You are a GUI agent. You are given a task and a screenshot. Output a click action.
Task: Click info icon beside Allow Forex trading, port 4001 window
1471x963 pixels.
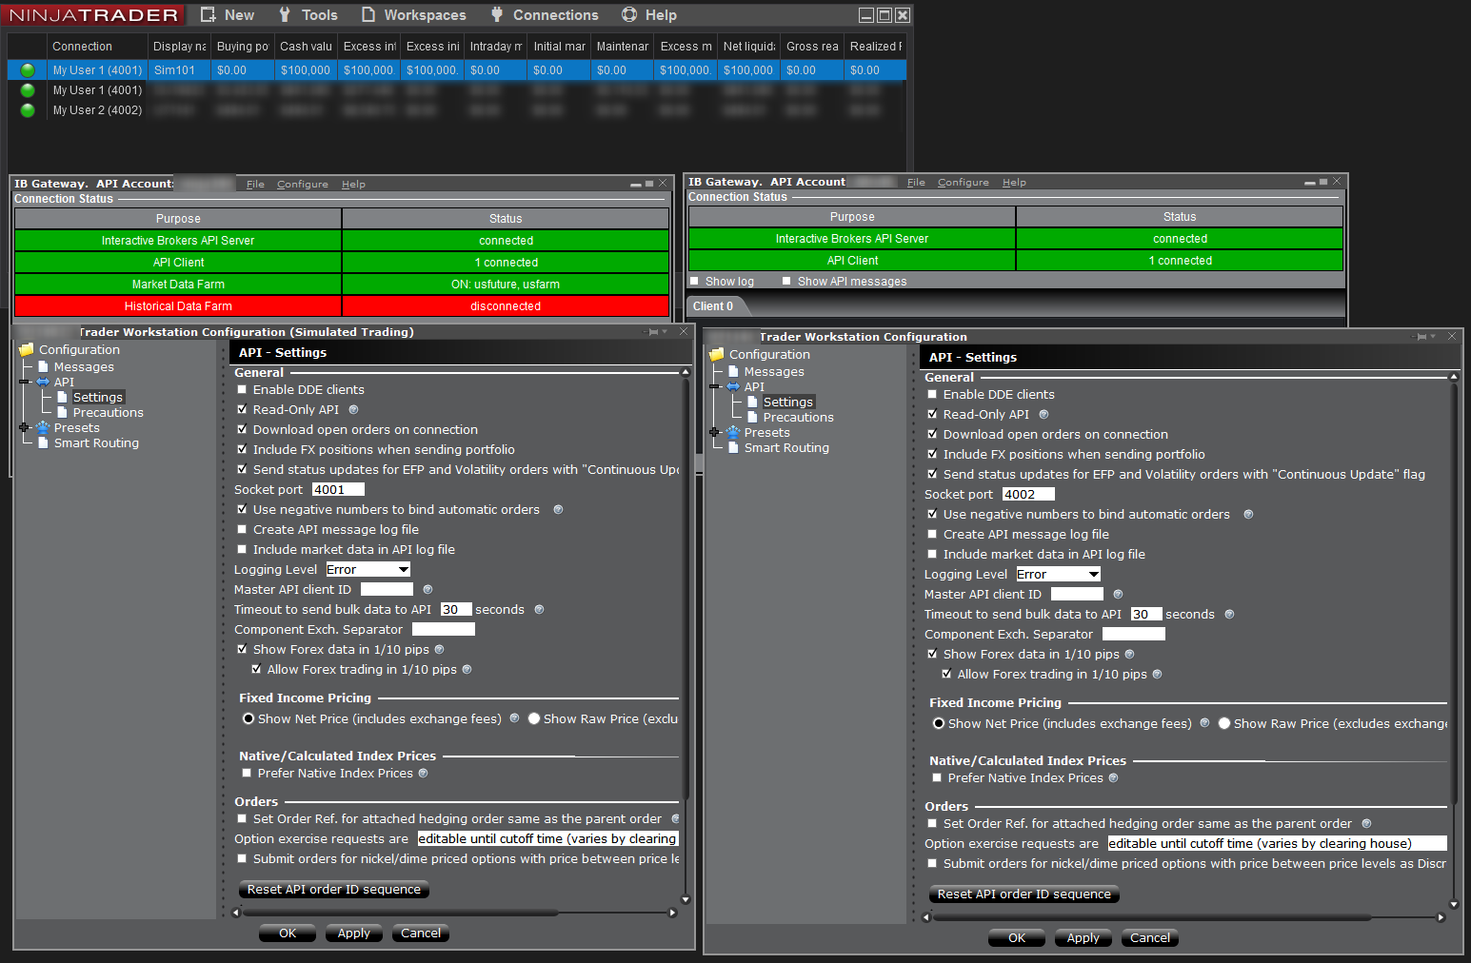pyautogui.click(x=467, y=670)
